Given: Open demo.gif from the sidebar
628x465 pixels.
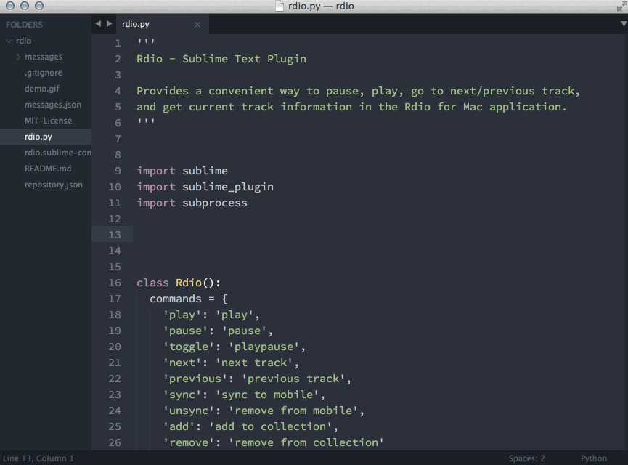Looking at the screenshot, I should 42,89.
